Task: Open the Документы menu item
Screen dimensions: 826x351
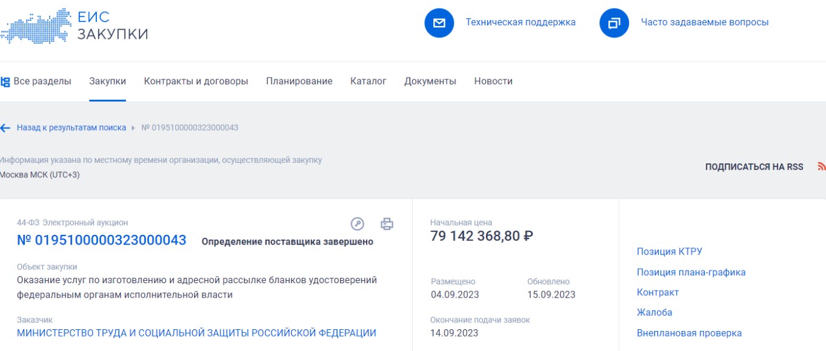Action: coord(430,81)
